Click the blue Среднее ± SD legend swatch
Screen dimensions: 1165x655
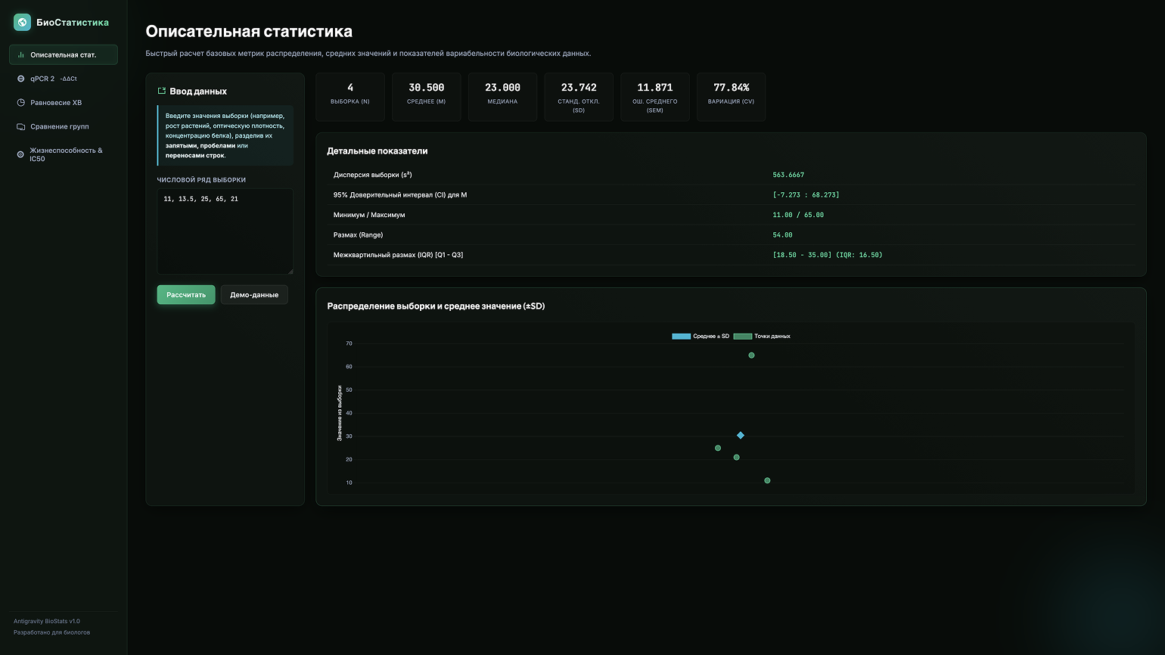pyautogui.click(x=681, y=336)
